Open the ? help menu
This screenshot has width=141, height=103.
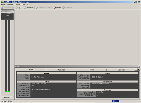point(27,5)
